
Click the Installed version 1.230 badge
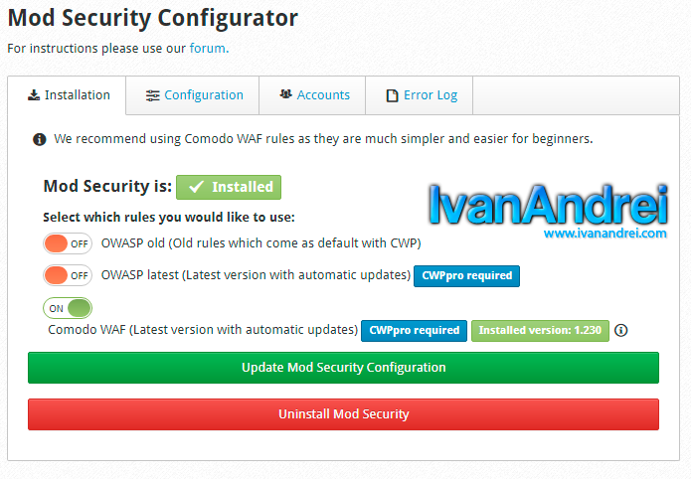point(540,331)
